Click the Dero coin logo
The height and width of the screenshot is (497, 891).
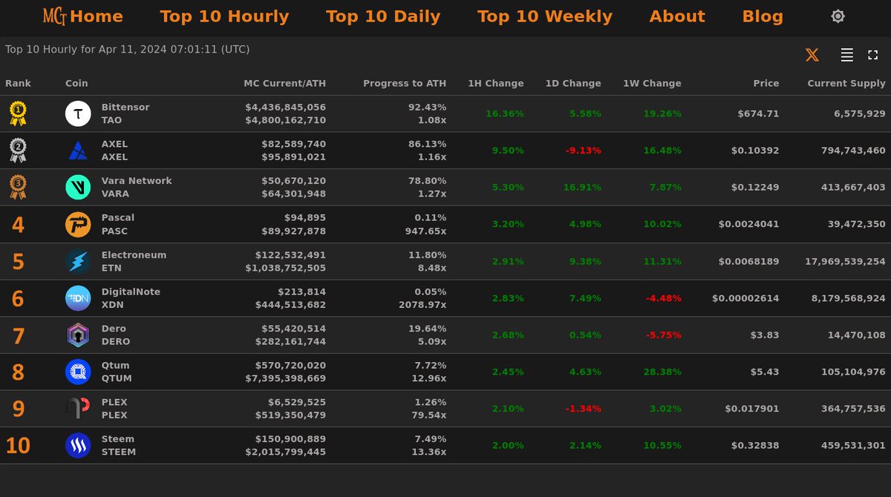[78, 335]
